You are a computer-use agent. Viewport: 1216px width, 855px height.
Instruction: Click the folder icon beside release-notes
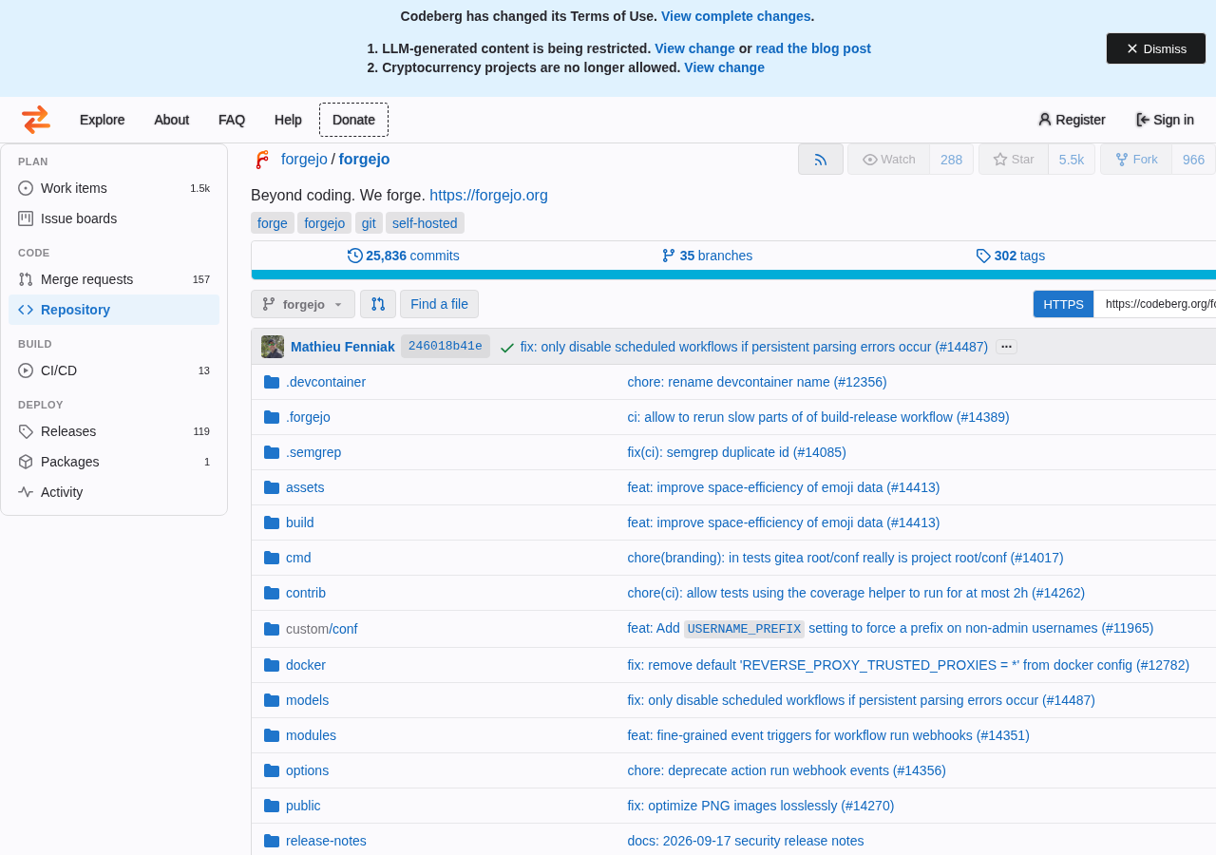(x=272, y=841)
